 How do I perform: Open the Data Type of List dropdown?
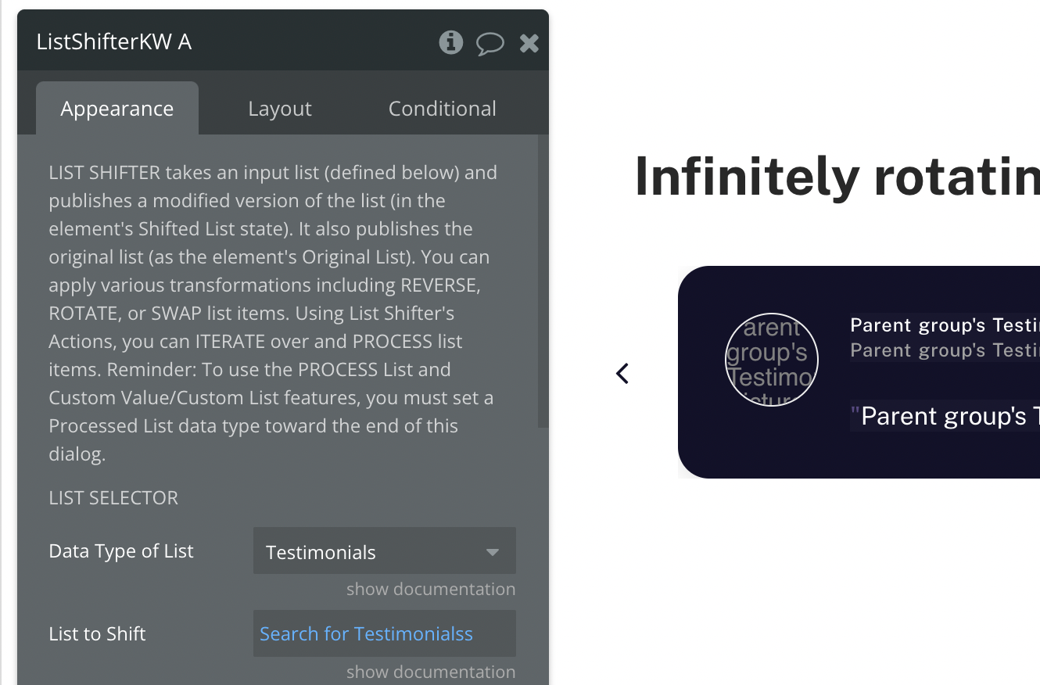(385, 551)
